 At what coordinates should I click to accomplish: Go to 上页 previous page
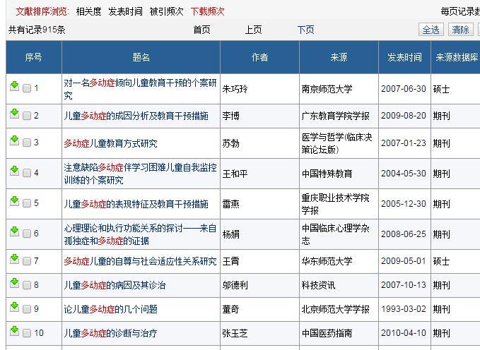click(x=254, y=30)
